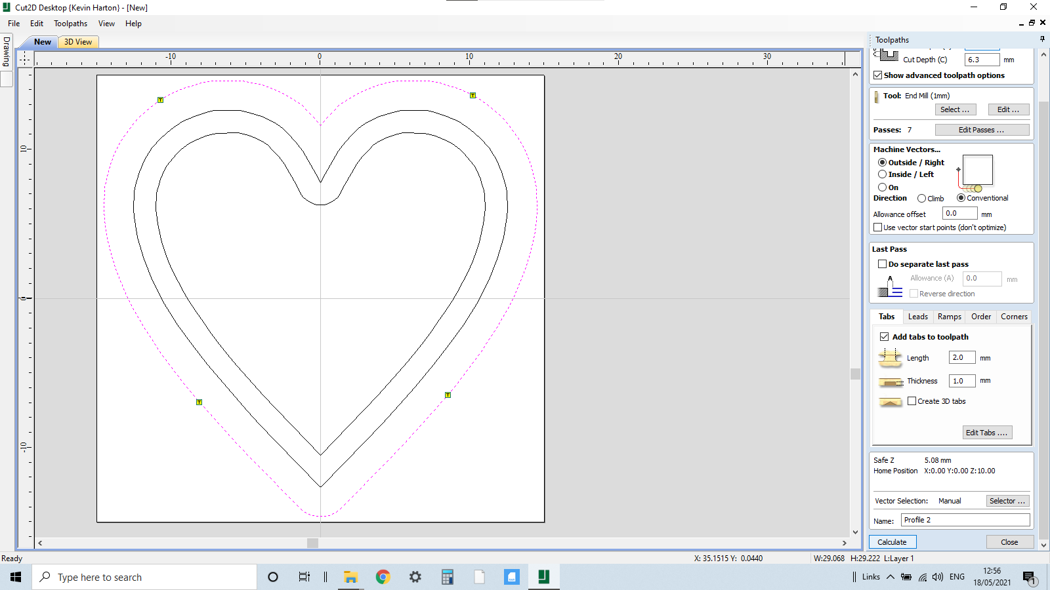
Task: Click the Calculate button
Action: [x=892, y=542]
